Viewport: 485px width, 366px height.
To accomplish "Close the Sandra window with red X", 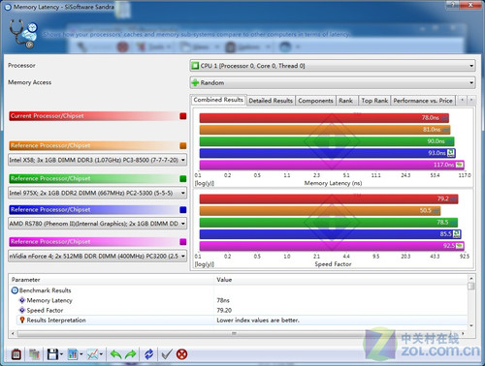I will 470,5.
